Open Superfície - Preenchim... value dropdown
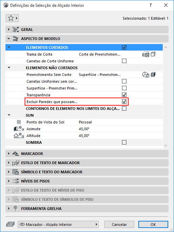This screenshot has width=174, height=232. pyautogui.click(x=100, y=75)
